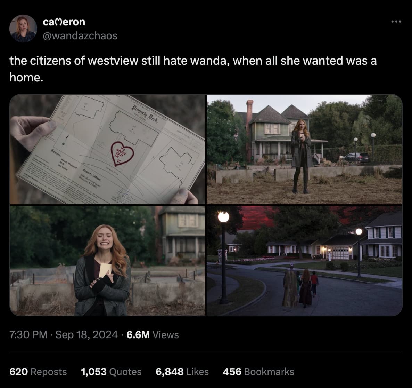The width and height of the screenshot is (412, 388).
Task: View the image of woman before green house
Action: (x=304, y=149)
